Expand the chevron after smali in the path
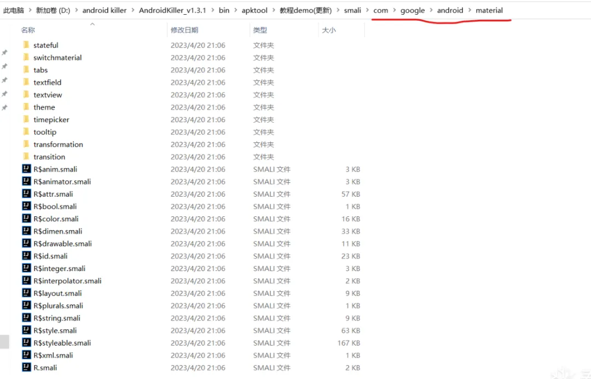This screenshot has width=591, height=379. coord(368,10)
